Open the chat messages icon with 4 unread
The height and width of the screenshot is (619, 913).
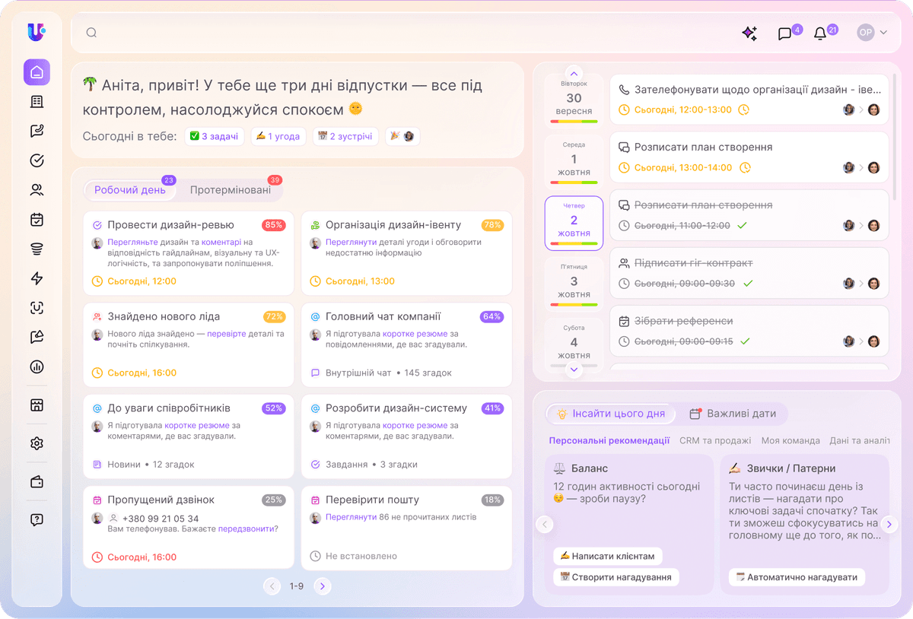tap(787, 33)
